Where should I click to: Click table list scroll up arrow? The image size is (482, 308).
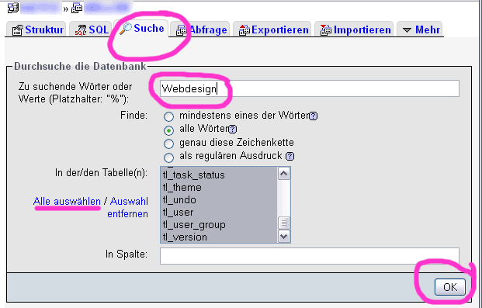(x=284, y=174)
